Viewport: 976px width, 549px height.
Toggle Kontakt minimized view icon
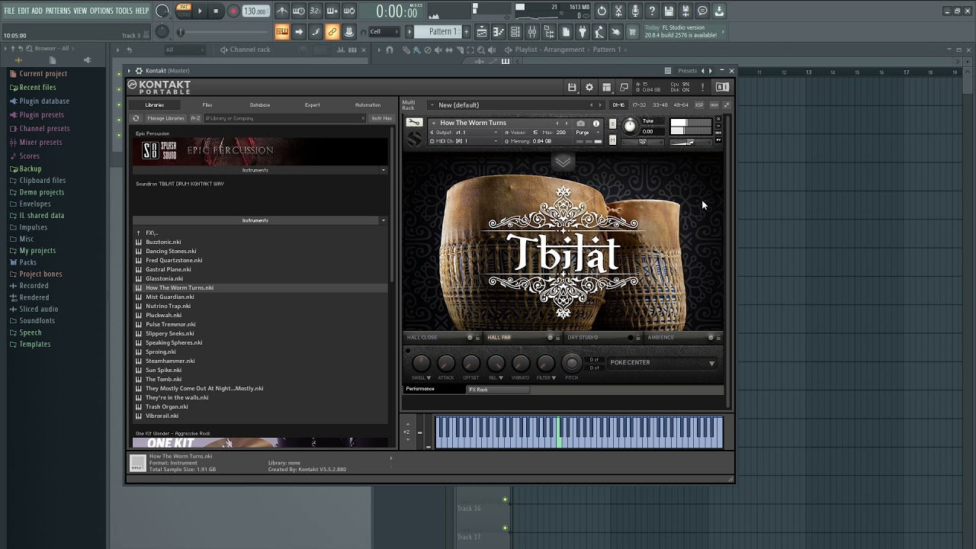624,87
